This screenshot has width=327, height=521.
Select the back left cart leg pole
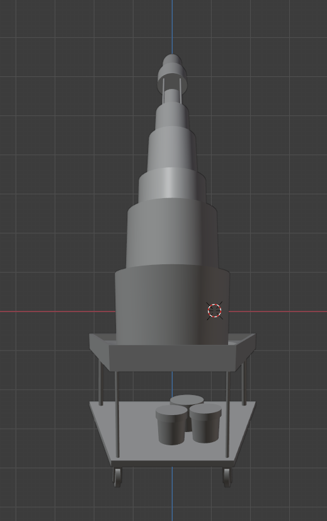(101, 383)
